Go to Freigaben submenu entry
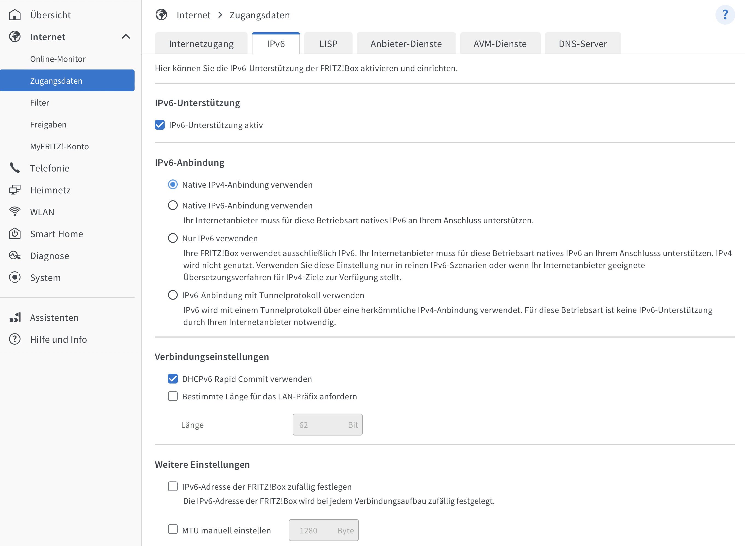745x546 pixels. click(x=48, y=125)
